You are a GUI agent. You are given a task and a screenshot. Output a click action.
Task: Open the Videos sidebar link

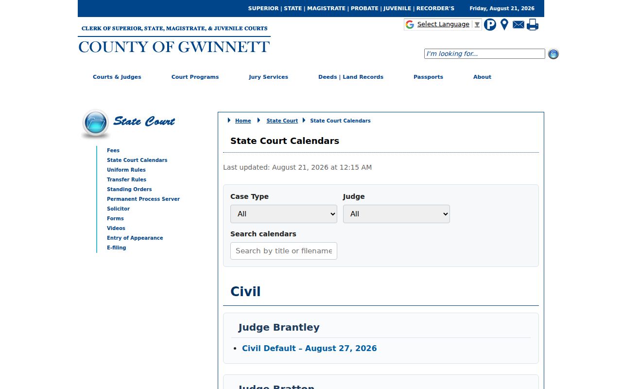[116, 228]
